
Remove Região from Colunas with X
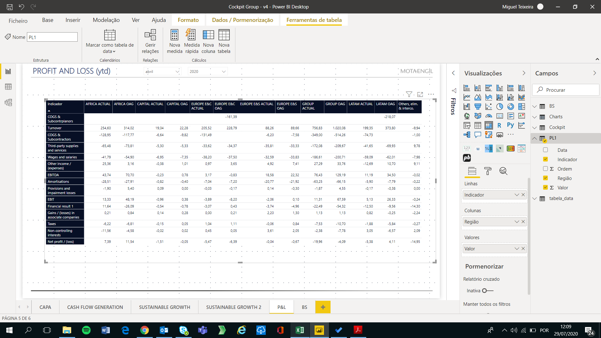pos(523,222)
